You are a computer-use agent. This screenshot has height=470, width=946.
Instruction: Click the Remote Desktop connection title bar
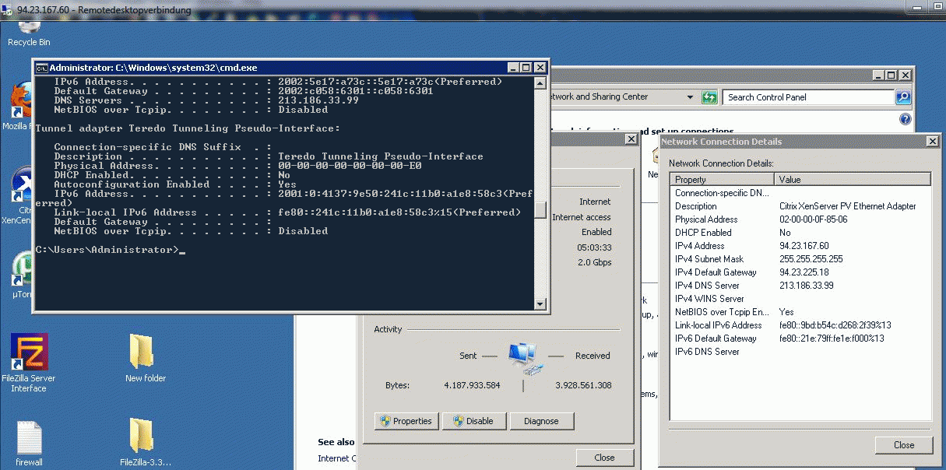473,9
